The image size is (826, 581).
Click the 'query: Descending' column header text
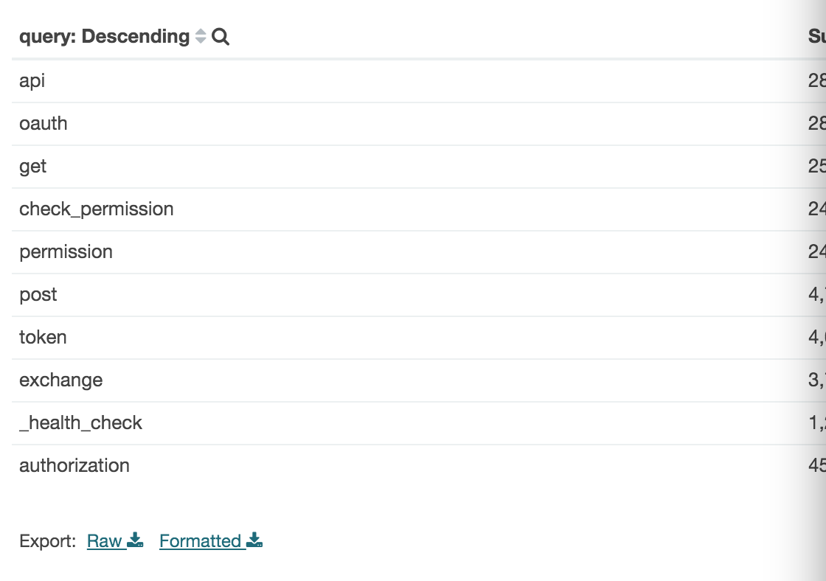click(x=104, y=37)
